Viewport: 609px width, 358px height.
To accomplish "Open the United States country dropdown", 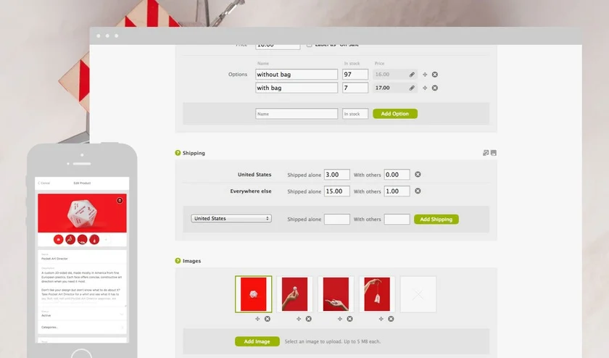I will [x=231, y=218].
